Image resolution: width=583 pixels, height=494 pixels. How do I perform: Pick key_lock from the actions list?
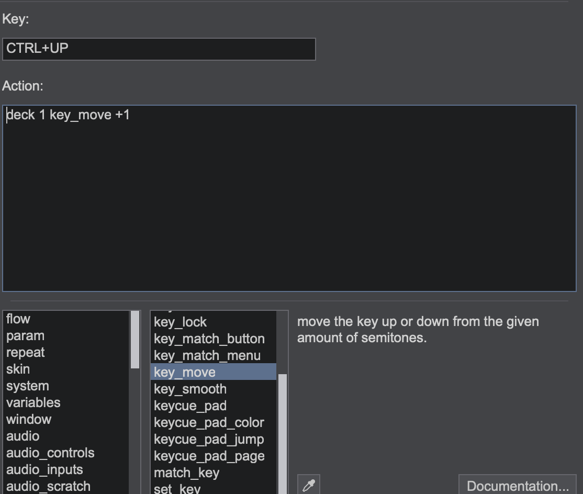(x=181, y=322)
